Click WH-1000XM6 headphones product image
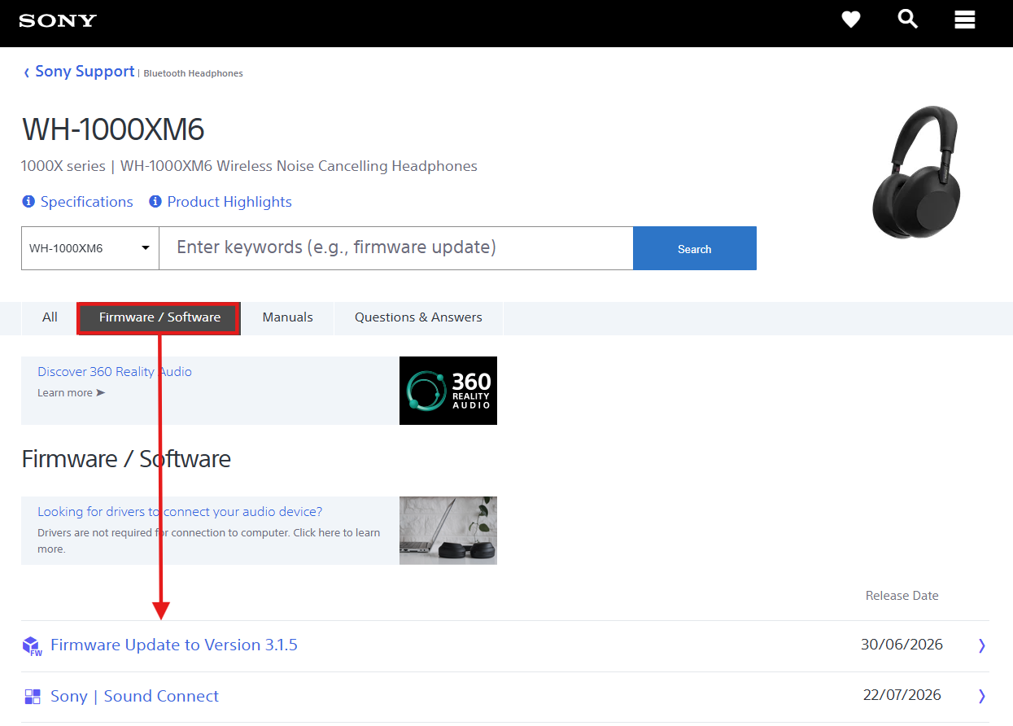1013x726 pixels. click(916, 173)
